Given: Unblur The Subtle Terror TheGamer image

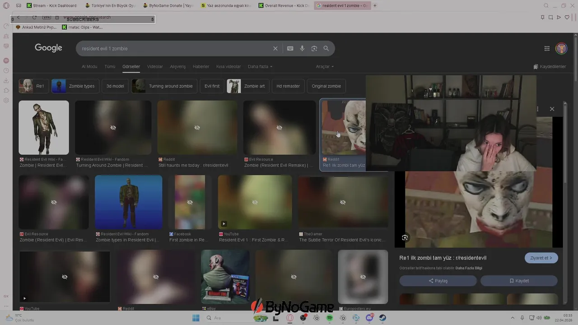Looking at the screenshot, I should tap(343, 202).
